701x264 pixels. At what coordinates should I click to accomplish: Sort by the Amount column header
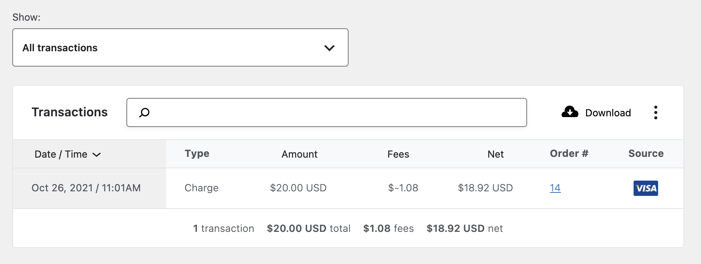[x=299, y=154]
